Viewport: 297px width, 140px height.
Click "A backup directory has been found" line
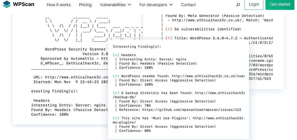click(179, 93)
